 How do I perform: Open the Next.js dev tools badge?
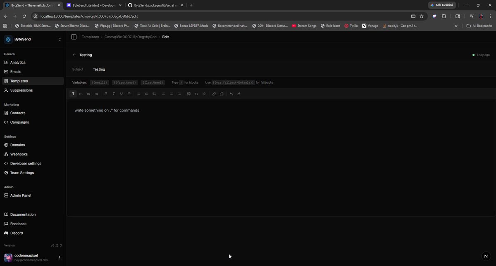[486, 256]
